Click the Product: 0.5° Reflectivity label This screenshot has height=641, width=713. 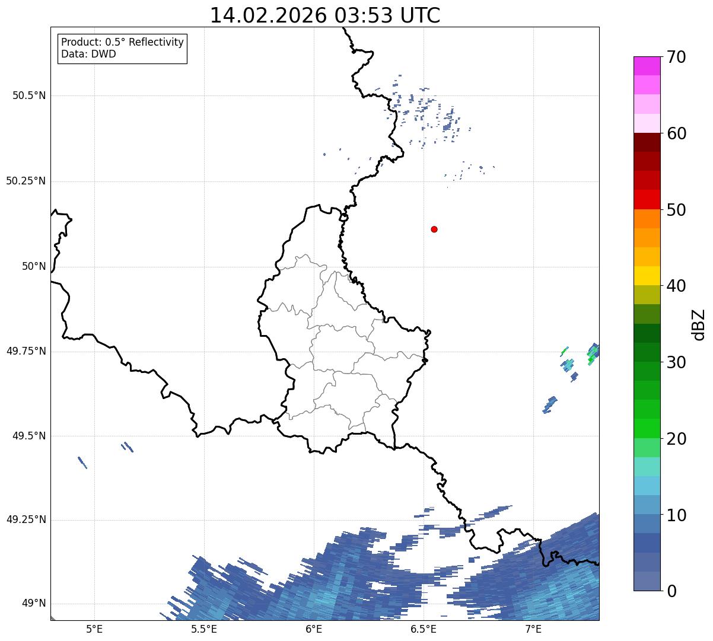[123, 43]
